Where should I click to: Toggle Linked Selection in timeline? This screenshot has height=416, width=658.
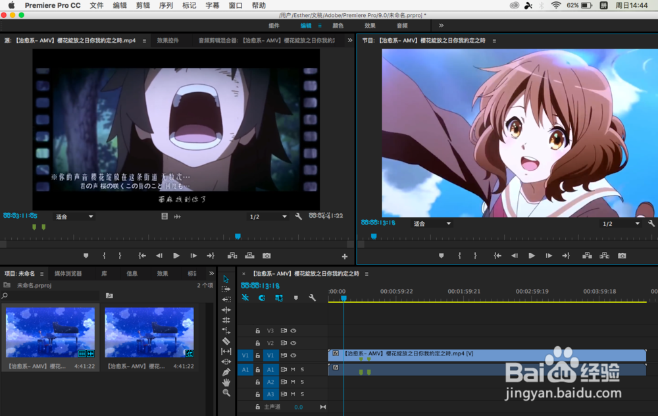coord(278,298)
